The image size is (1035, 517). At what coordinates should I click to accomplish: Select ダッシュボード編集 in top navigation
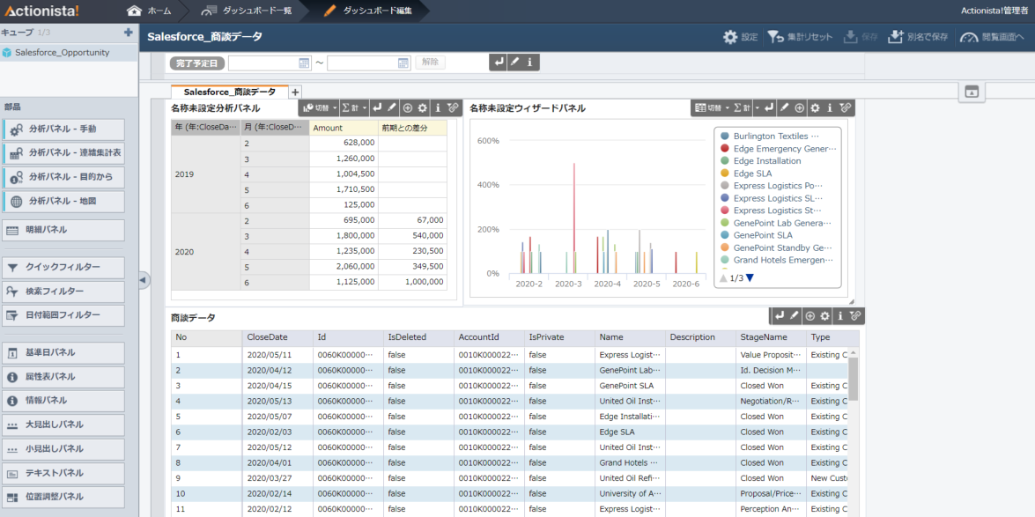pyautogui.click(x=368, y=11)
